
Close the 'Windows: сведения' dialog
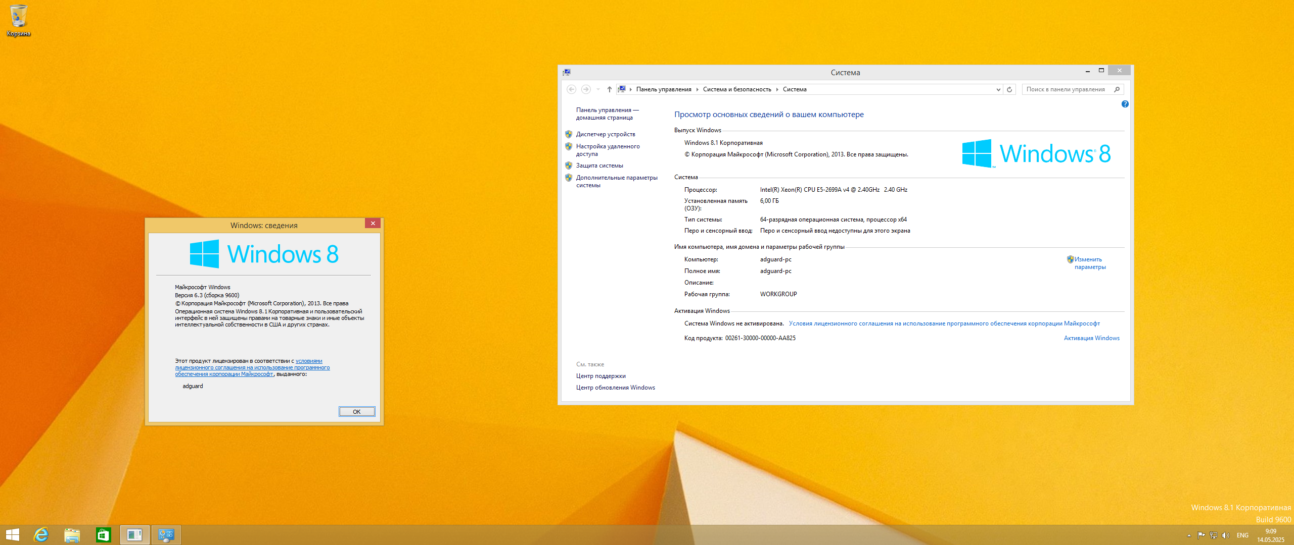coord(373,223)
